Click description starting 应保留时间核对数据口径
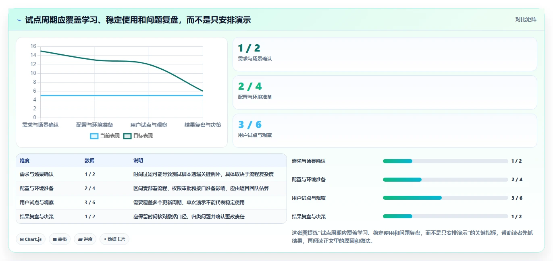The height and width of the screenshot is (261, 553). (x=189, y=216)
